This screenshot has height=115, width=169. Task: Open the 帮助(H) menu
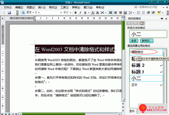pos(100,7)
